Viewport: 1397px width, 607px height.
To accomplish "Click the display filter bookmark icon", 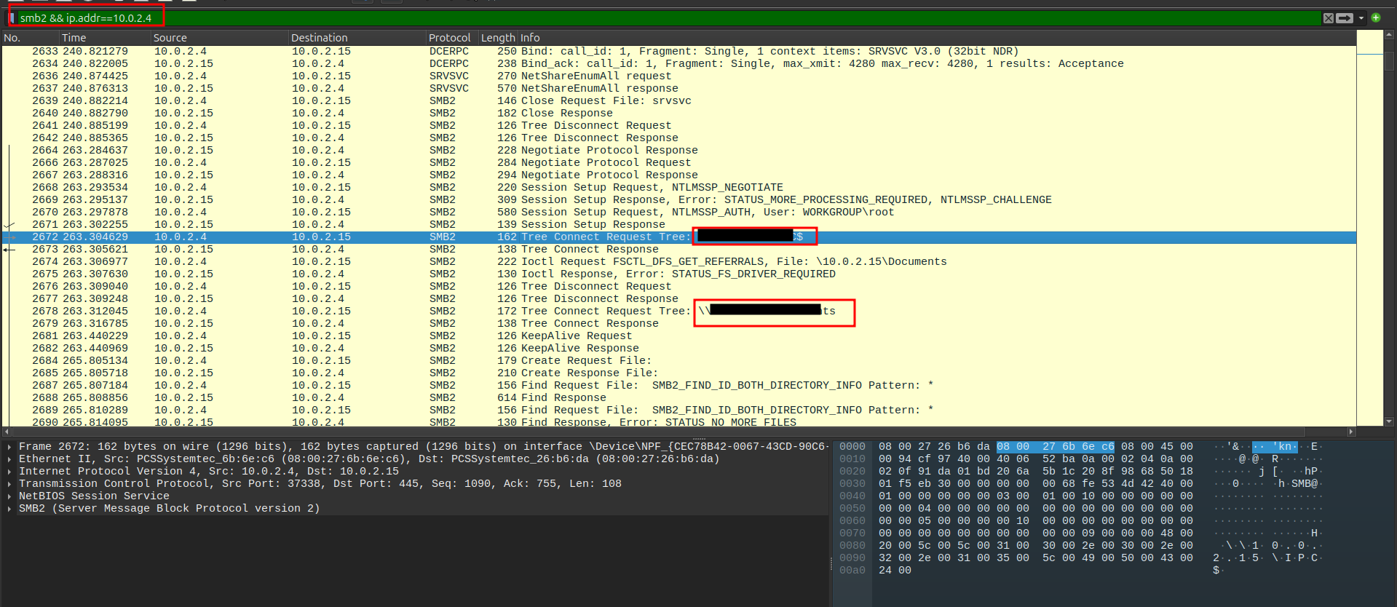I will (x=12, y=18).
